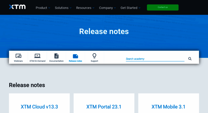
Task: Click the search magnifier icon
Action: pos(190,59)
